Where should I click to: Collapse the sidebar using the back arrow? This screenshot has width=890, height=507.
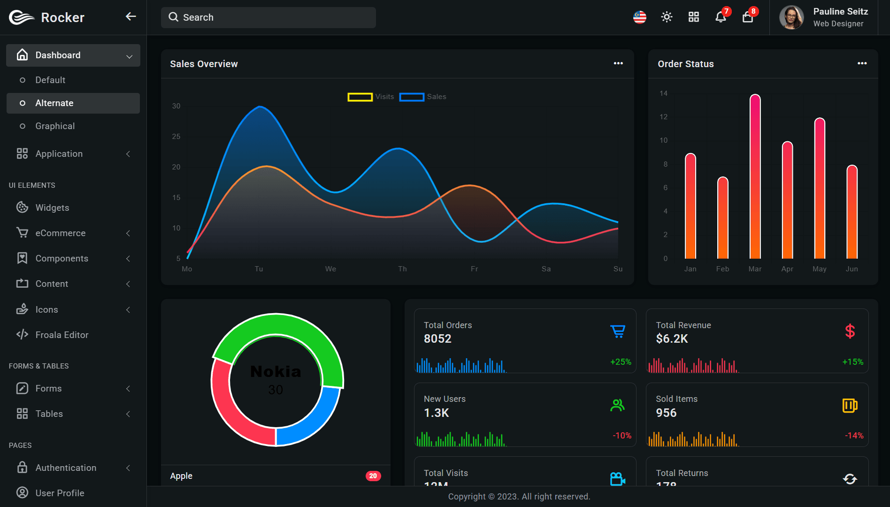coord(130,16)
